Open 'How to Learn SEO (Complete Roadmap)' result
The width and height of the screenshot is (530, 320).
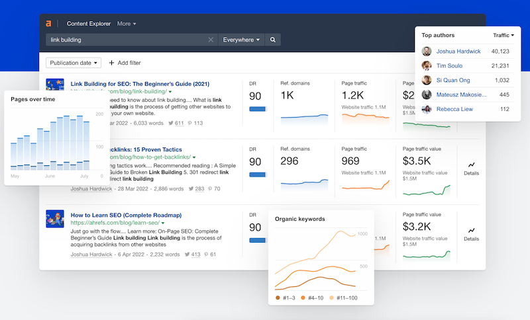click(126, 215)
